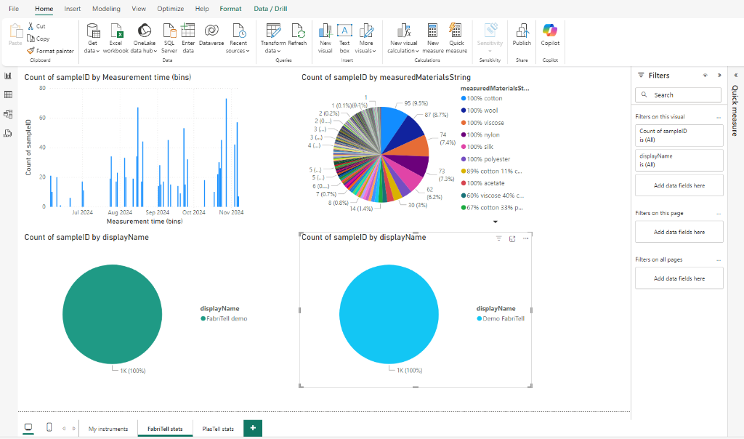Screen dimensions: 744x439
Task: Show more legend entries with down arrow
Action: click(496, 222)
